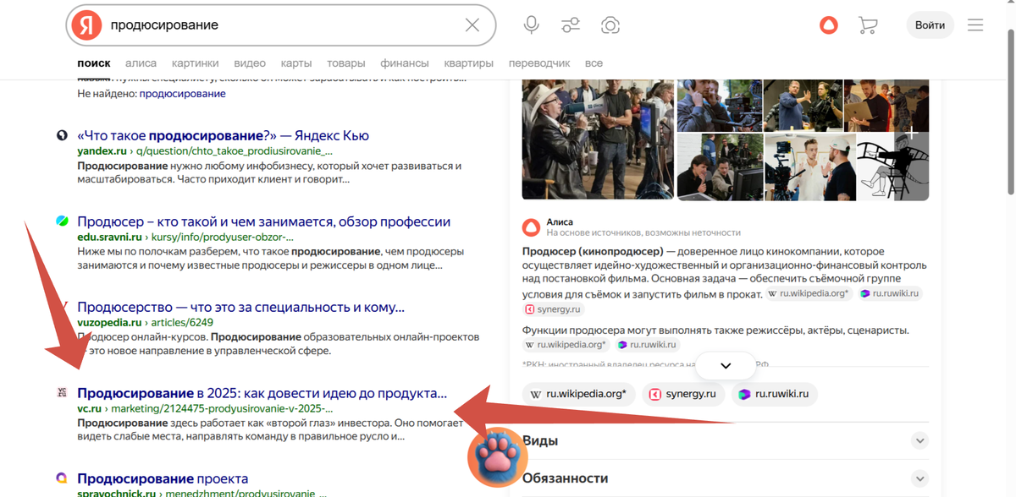
Task: Open synergy.ru source chip button
Action: (683, 394)
